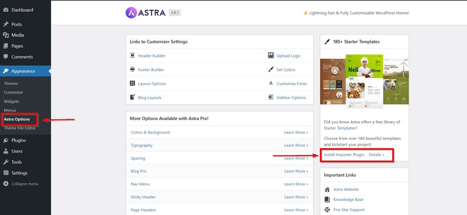
Task: Open the Blog Layouts link
Action: coord(150,97)
